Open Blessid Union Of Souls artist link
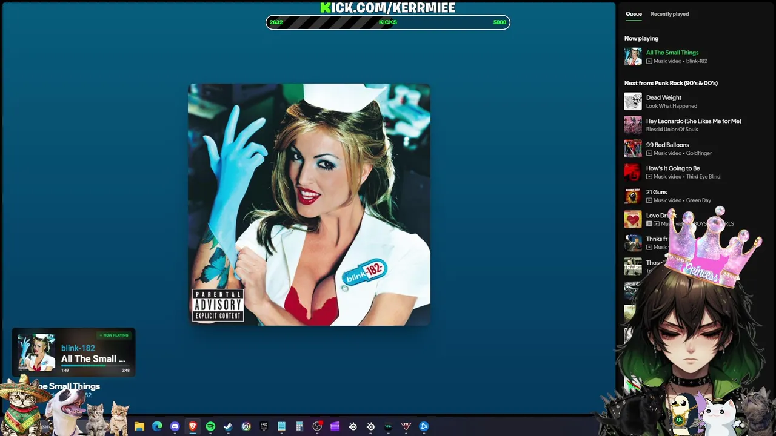 (x=672, y=130)
